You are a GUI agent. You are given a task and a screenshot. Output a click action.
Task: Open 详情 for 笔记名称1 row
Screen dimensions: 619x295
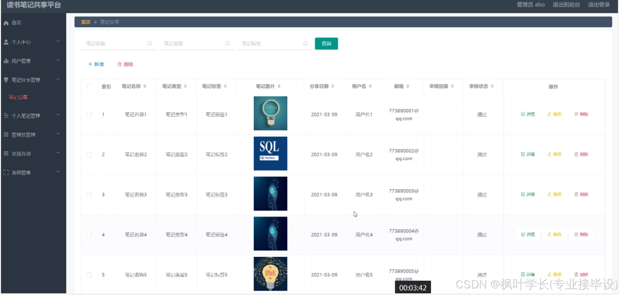tap(528, 114)
